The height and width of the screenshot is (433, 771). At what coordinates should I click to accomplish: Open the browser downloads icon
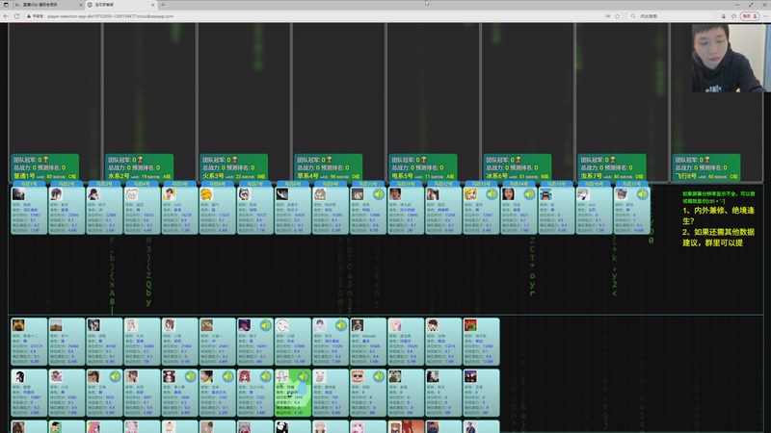724,16
